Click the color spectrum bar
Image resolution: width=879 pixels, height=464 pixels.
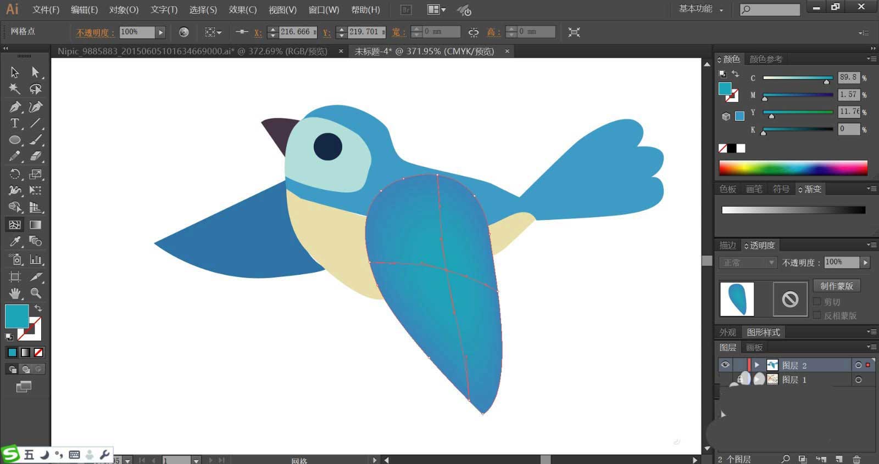point(793,168)
